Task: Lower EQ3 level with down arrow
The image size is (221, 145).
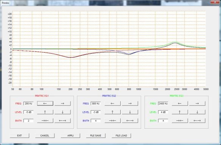Action: (x=197, y=112)
